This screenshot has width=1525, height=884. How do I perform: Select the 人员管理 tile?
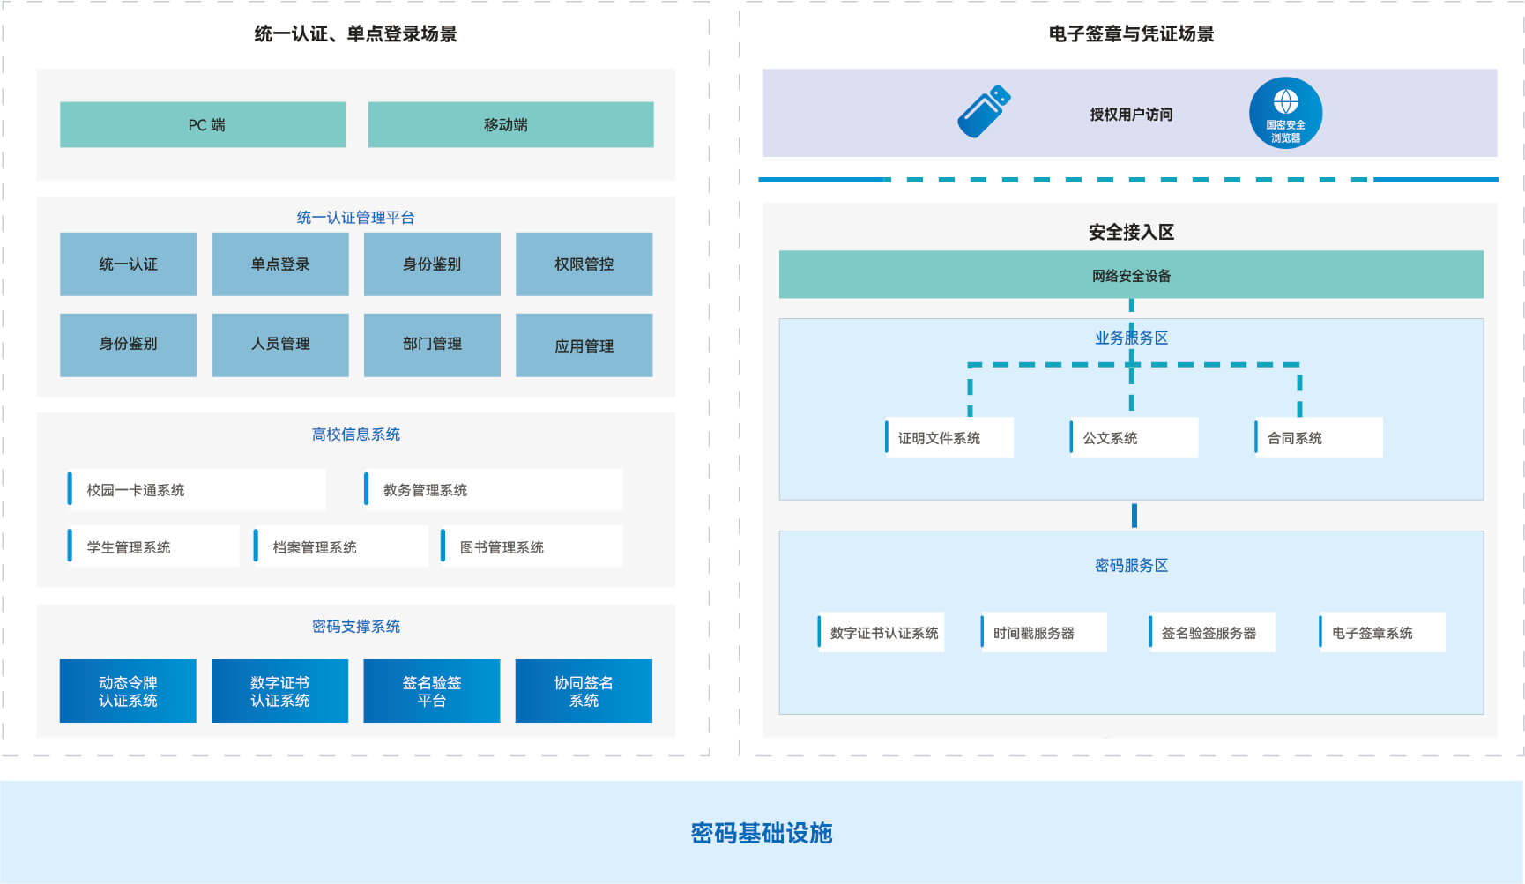point(280,345)
